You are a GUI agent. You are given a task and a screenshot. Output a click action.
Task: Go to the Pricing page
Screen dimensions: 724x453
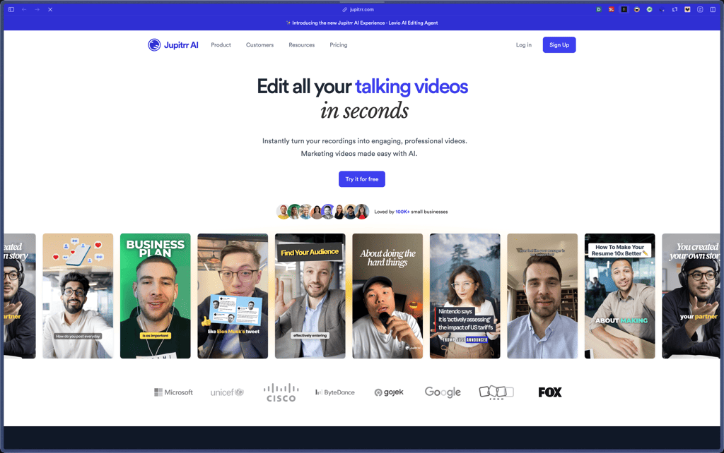click(x=338, y=45)
